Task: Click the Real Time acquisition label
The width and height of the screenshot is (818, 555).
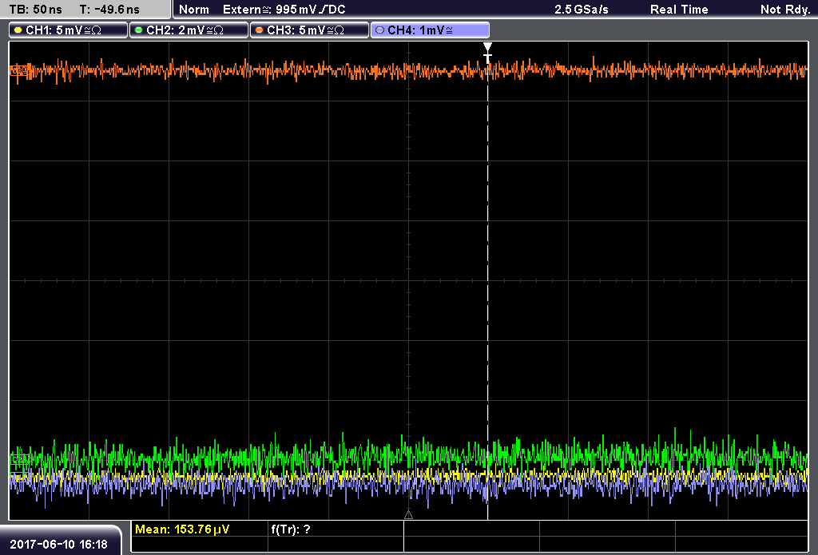Action: pyautogui.click(x=679, y=10)
